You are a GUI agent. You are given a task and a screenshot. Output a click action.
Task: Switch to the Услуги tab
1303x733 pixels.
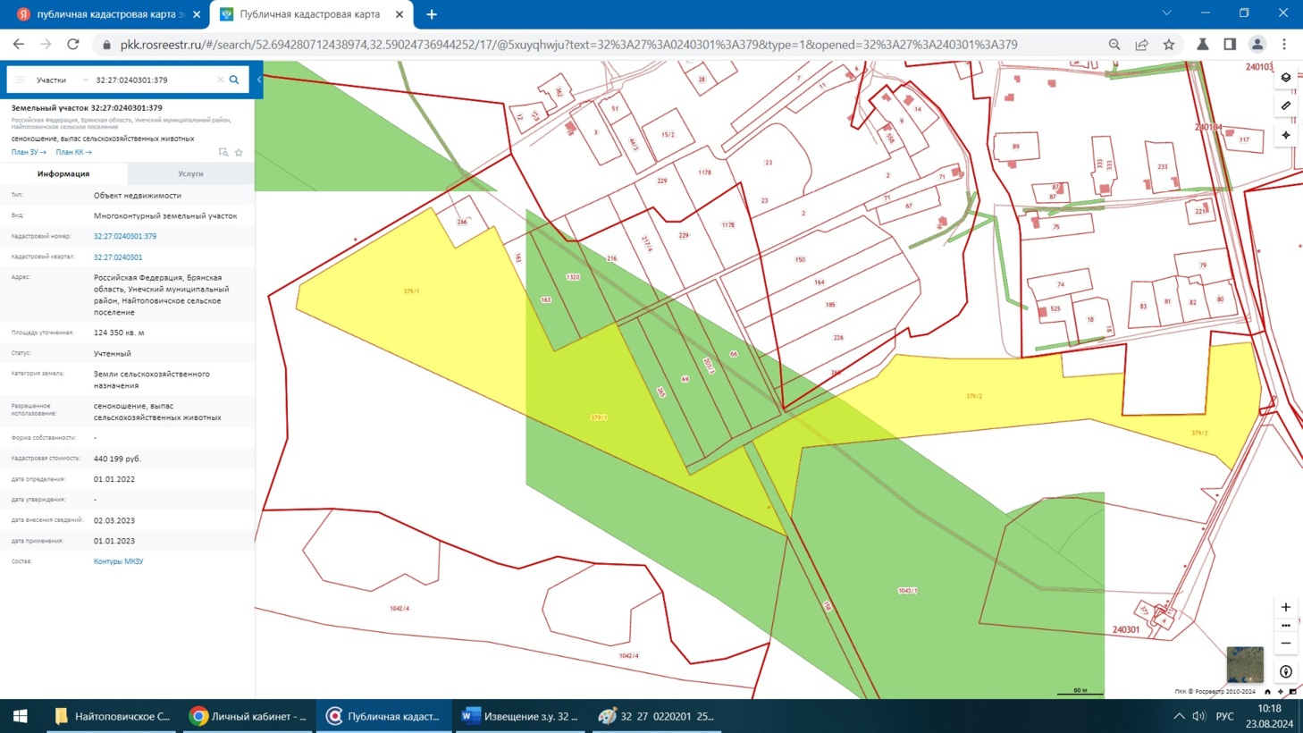(190, 173)
